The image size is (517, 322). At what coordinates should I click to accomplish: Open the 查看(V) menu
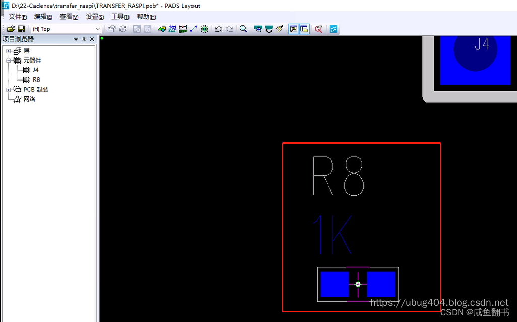69,17
